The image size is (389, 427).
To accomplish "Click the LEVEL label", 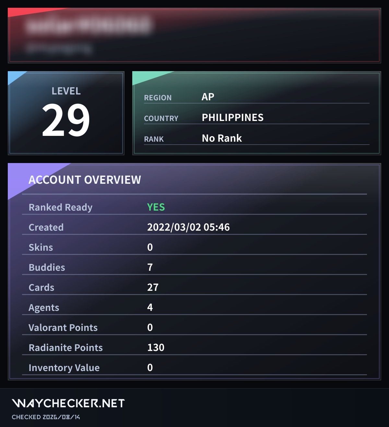I will [66, 91].
